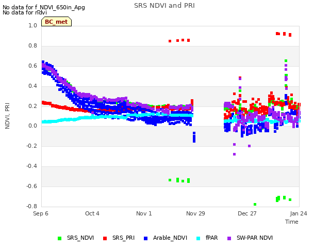
Task: Click the 1.0 y-axis tick label
Action: tap(32, 25)
